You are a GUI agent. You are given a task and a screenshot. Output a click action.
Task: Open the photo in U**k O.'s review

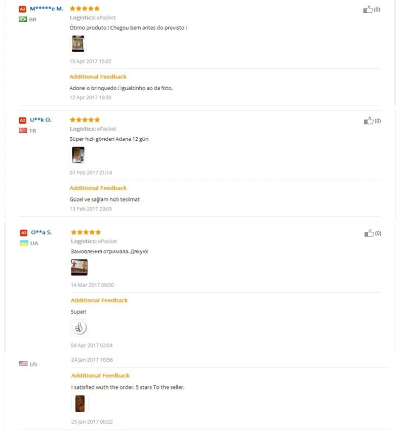coord(78,155)
